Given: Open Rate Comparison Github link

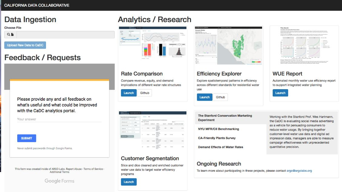Looking at the screenshot, I should [145, 93].
